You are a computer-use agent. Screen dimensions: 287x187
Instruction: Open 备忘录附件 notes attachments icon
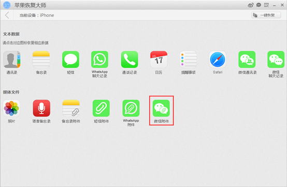[71, 108]
